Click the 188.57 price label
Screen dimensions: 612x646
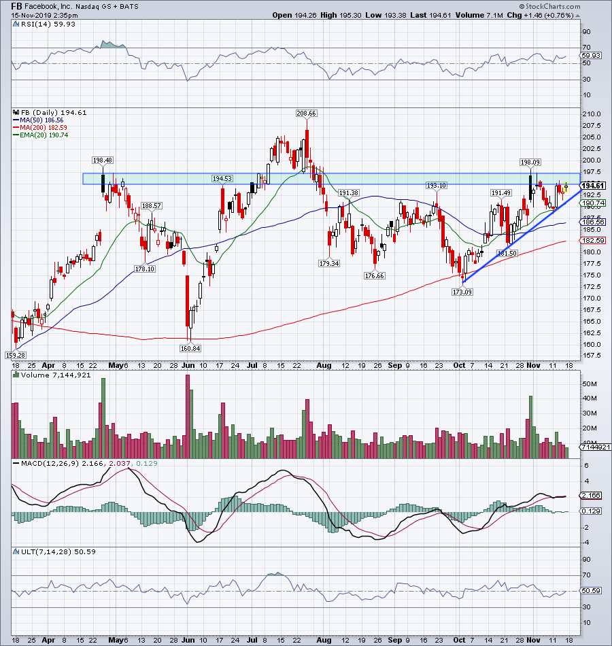(x=151, y=205)
